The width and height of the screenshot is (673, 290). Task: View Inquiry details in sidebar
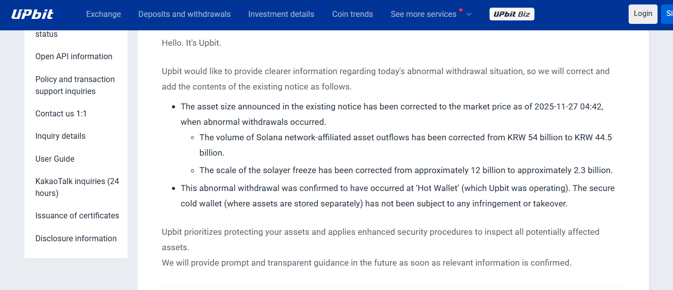point(60,136)
